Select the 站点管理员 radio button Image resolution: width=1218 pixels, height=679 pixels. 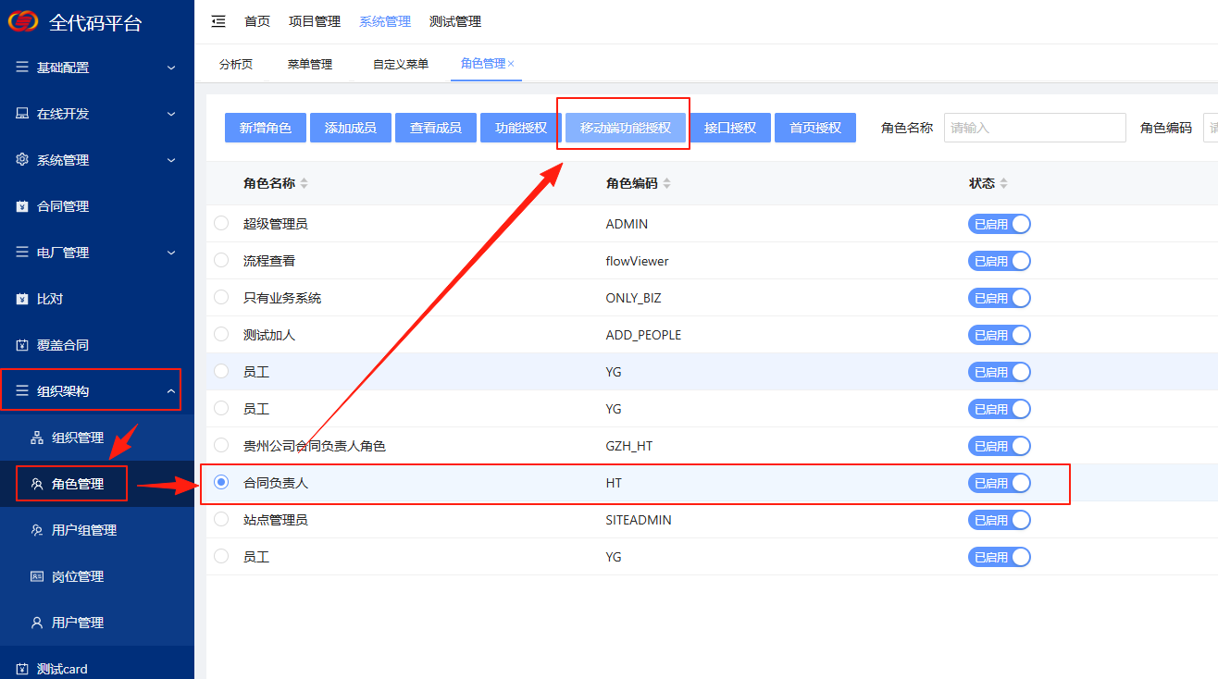(221, 520)
